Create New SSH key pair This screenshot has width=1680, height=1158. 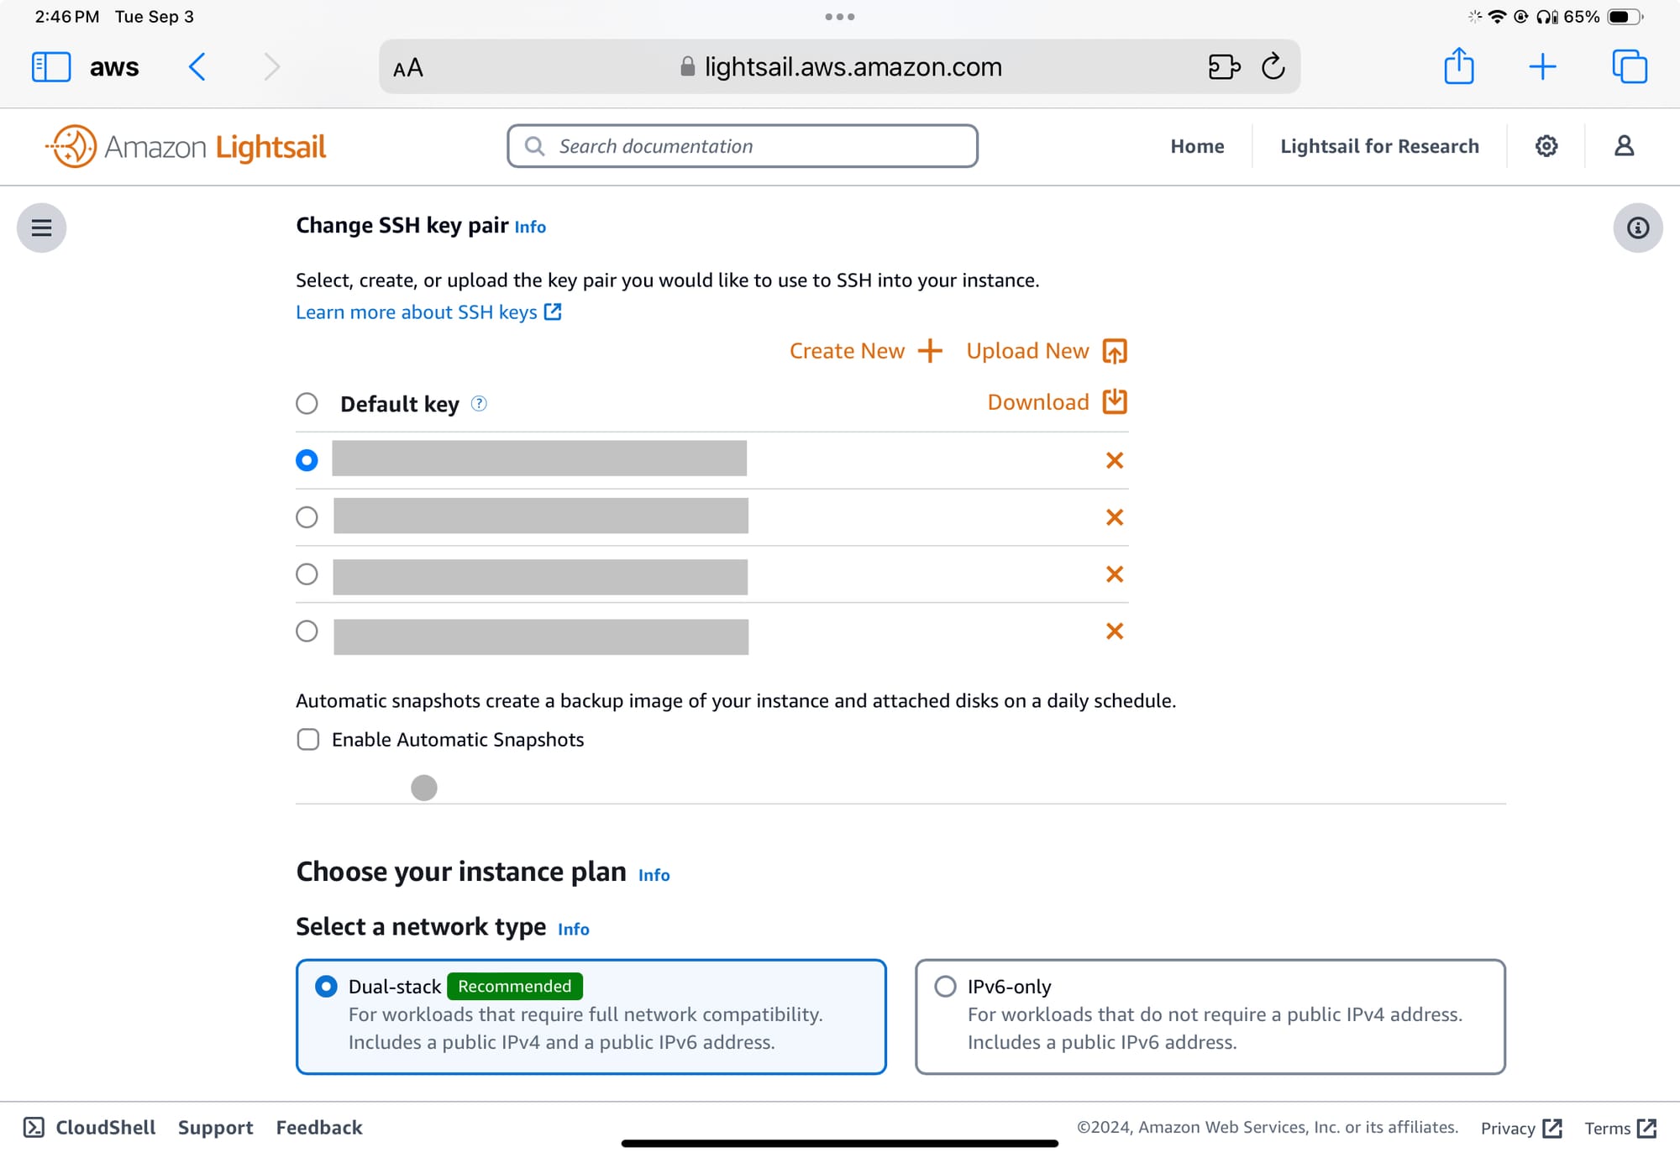866,351
